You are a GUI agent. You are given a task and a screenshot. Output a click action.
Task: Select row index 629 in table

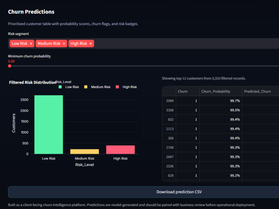click(x=169, y=175)
